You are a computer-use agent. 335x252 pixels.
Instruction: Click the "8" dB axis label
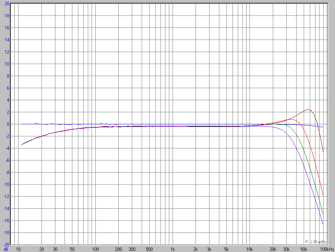[8, 76]
